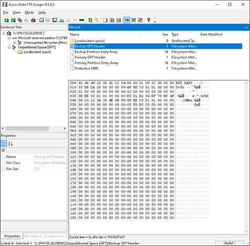The height and width of the screenshot is (246, 250).
Task: Collapse the Unpartitioned Space [GPT] node
Action: click(x=9, y=47)
